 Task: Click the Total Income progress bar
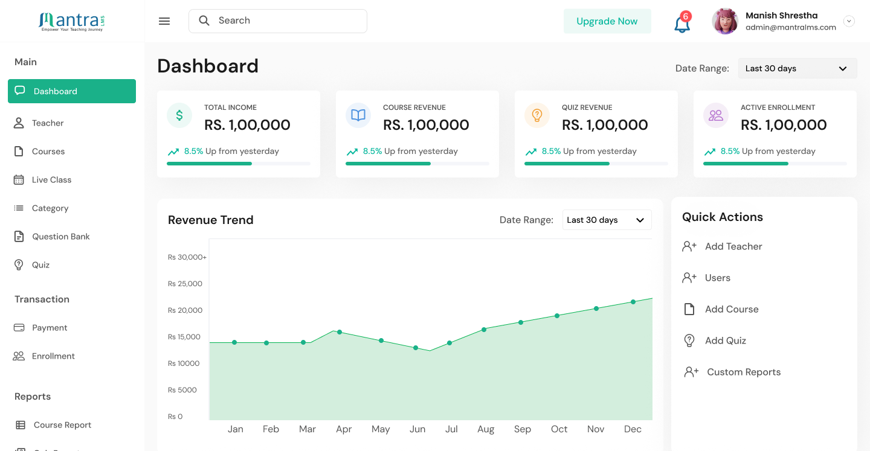(238, 164)
